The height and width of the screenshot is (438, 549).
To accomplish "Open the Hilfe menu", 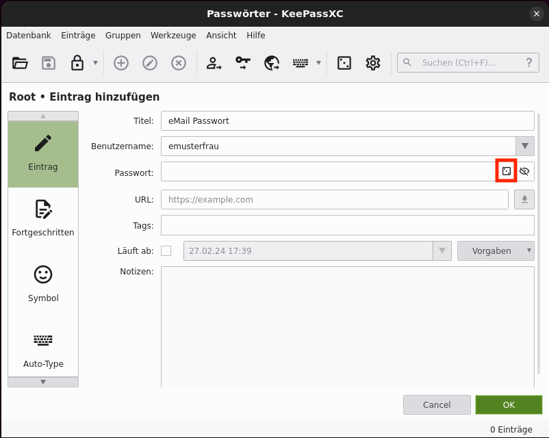I will tap(255, 36).
